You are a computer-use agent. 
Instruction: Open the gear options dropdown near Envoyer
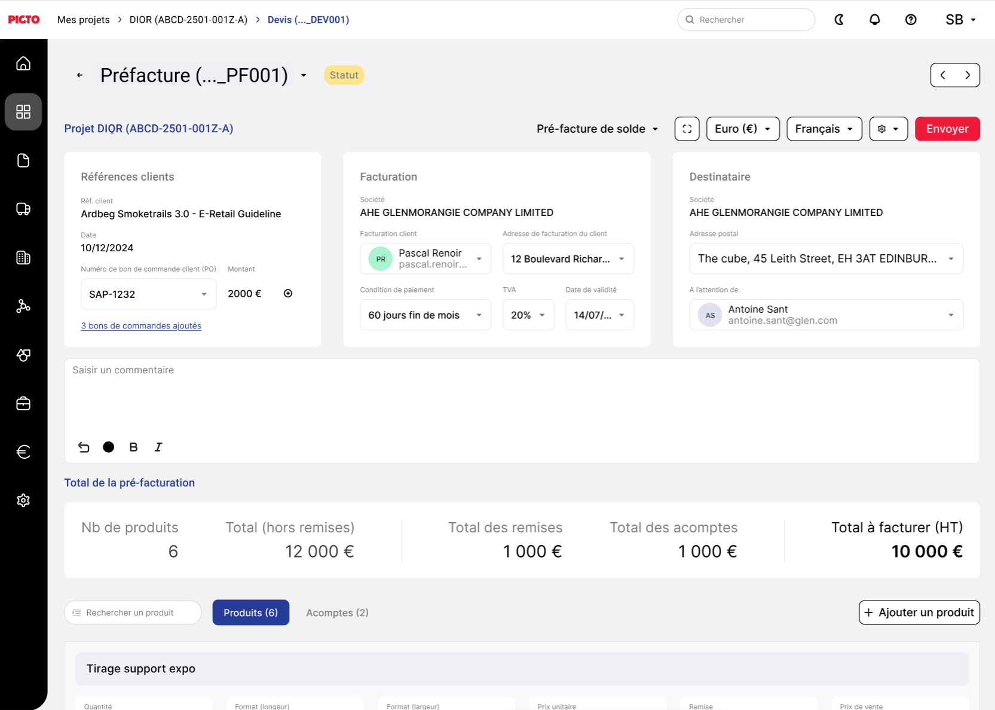[889, 129]
